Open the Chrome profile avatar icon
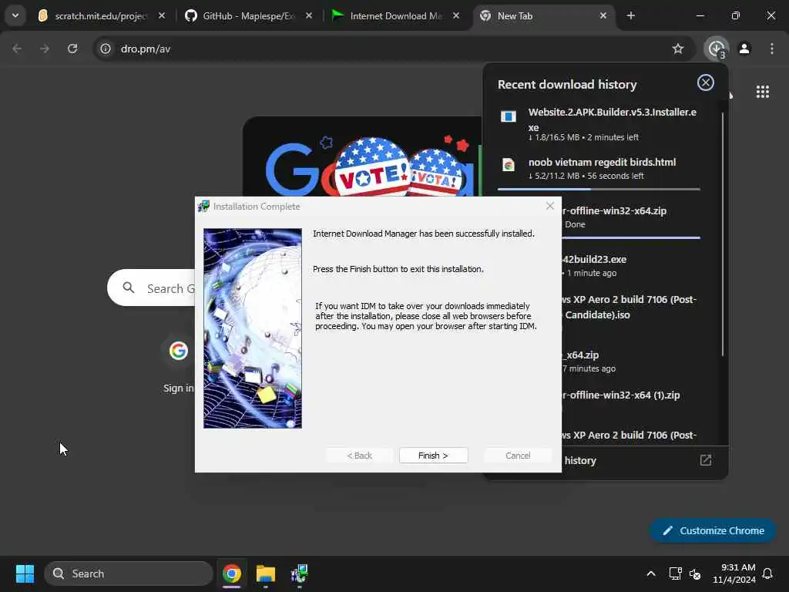Screen dimensions: 789x592 pyautogui.click(x=744, y=49)
